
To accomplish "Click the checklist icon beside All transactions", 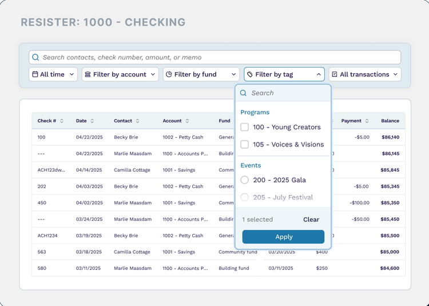I will pyautogui.click(x=334, y=74).
